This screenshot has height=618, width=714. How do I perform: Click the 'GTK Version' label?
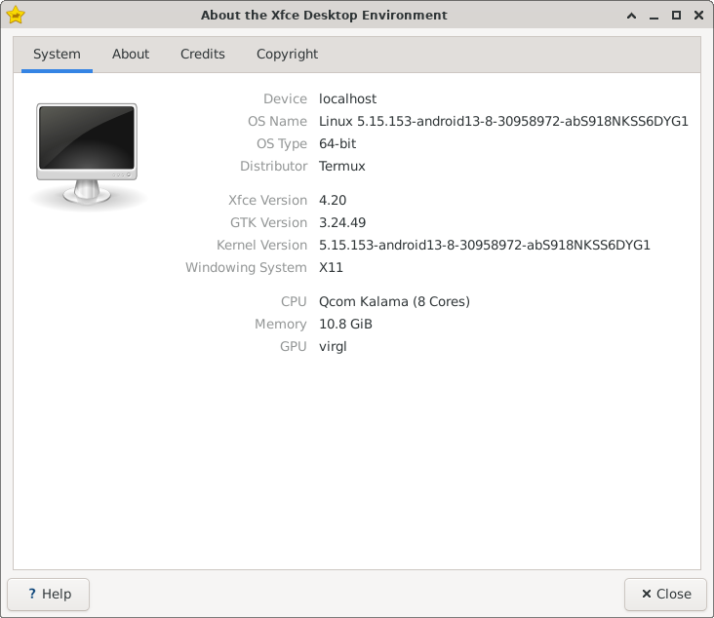tap(268, 222)
